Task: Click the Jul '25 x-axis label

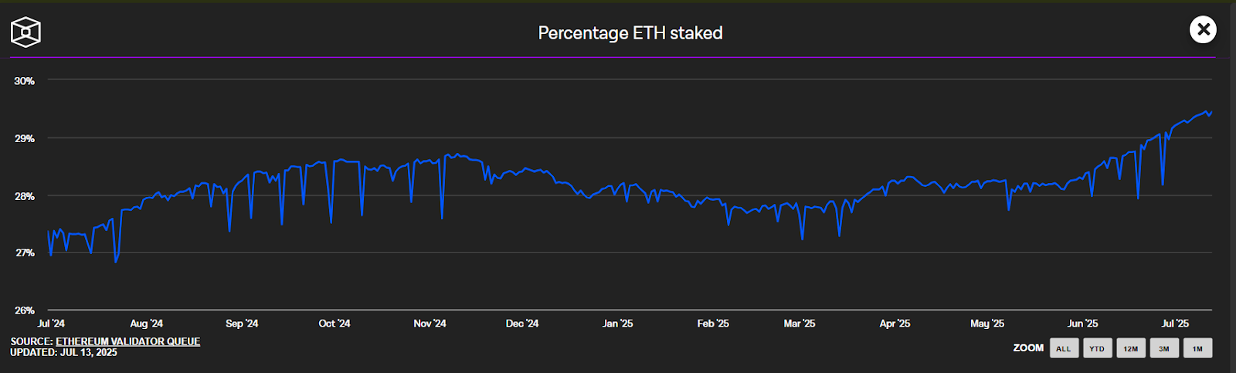Action: (x=1176, y=324)
